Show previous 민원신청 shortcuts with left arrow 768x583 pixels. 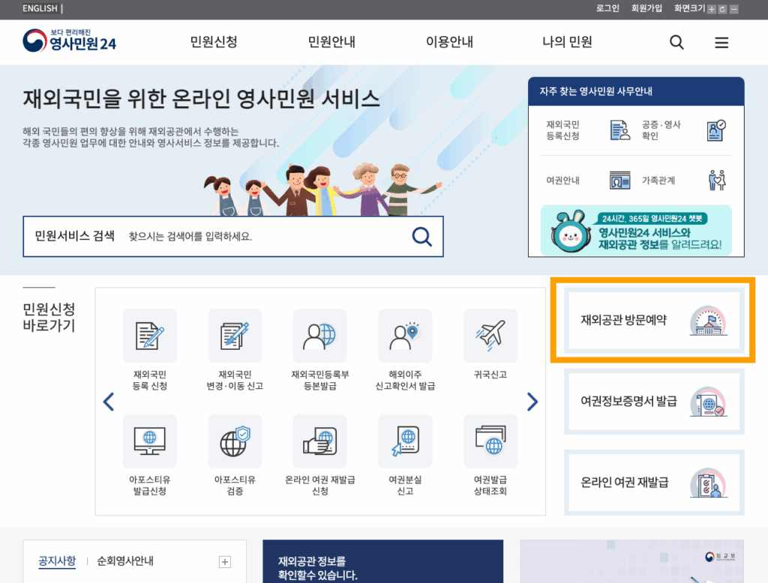tap(109, 402)
